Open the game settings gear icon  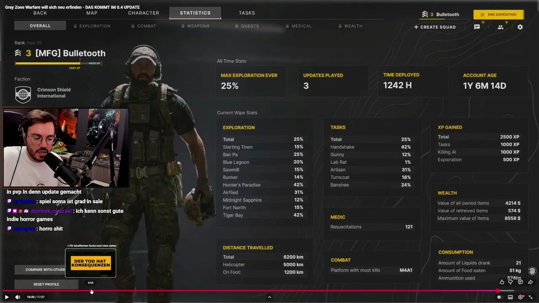pyautogui.click(x=520, y=27)
